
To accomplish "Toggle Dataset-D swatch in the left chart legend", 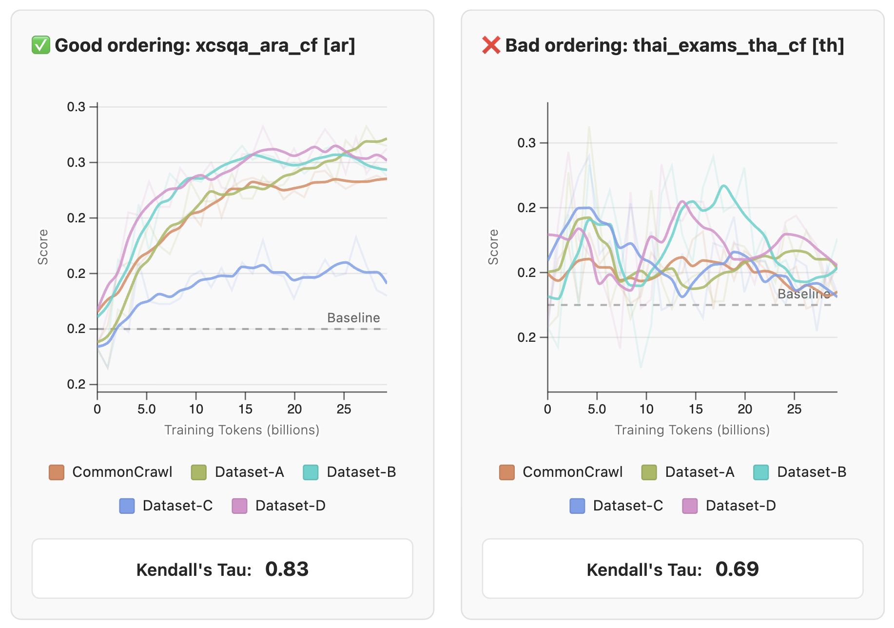I will pos(239,506).
